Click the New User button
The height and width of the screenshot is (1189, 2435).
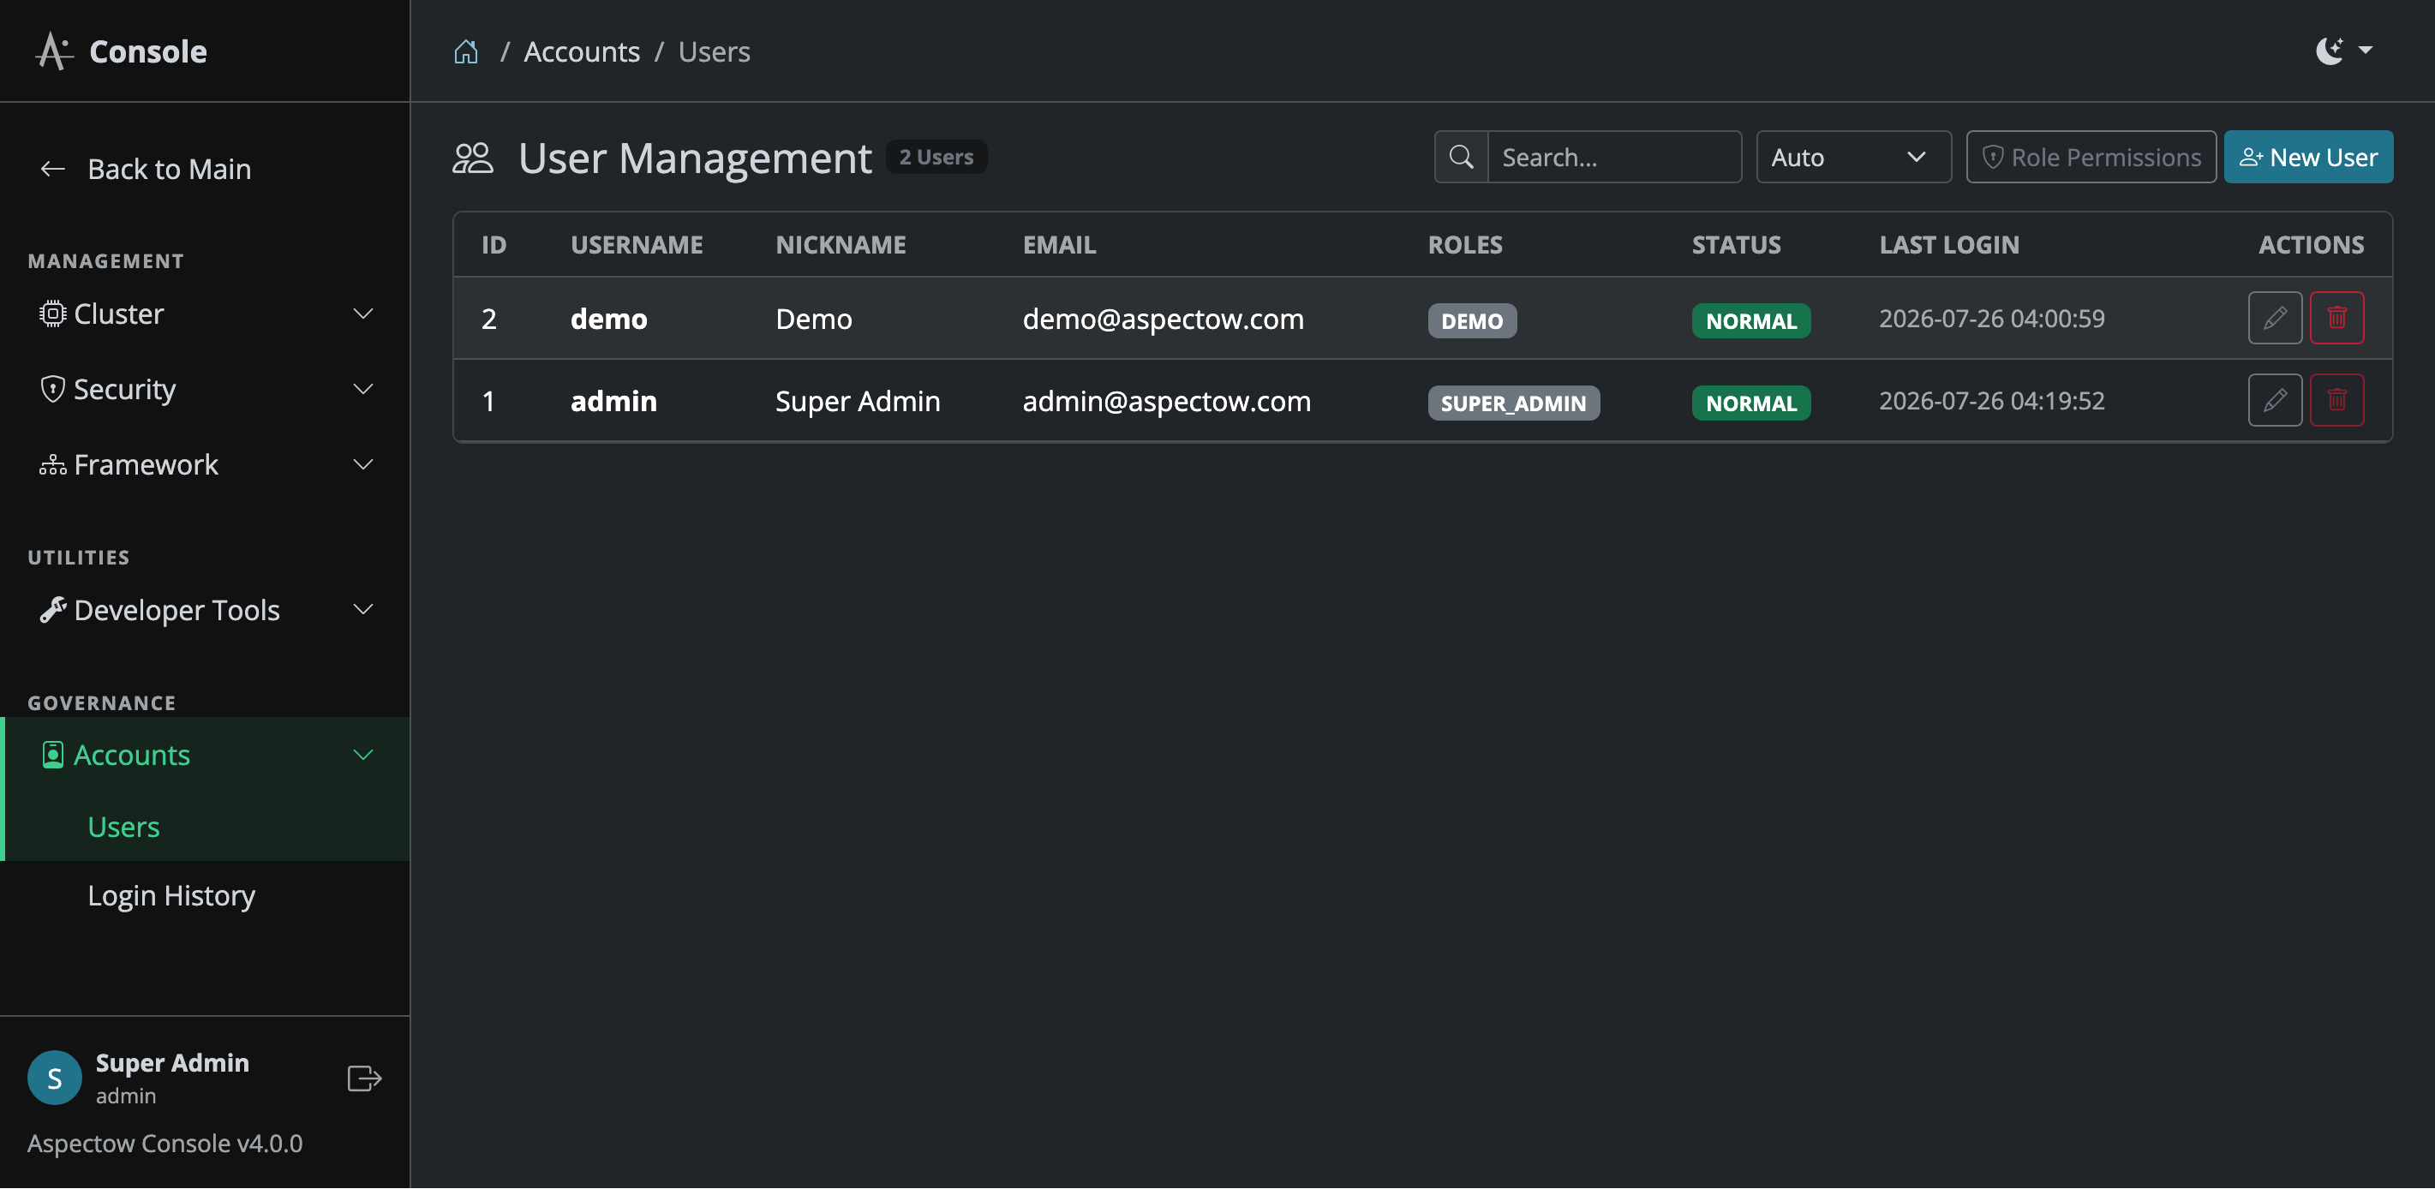2307,157
